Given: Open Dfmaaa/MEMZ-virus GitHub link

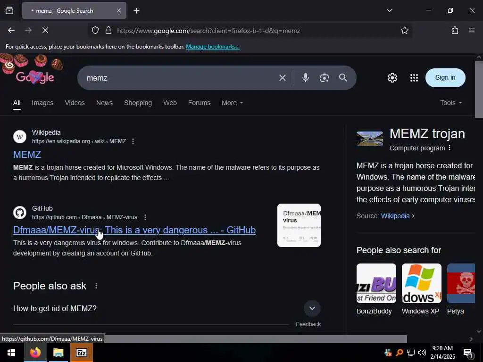Looking at the screenshot, I should point(134,230).
